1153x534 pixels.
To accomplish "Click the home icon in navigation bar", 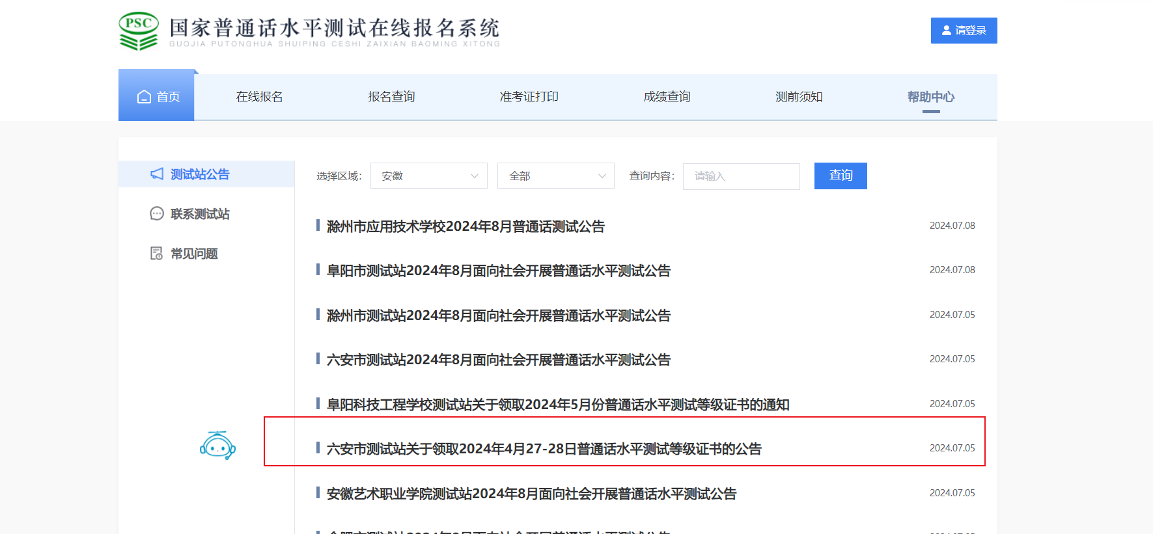I will [x=144, y=97].
